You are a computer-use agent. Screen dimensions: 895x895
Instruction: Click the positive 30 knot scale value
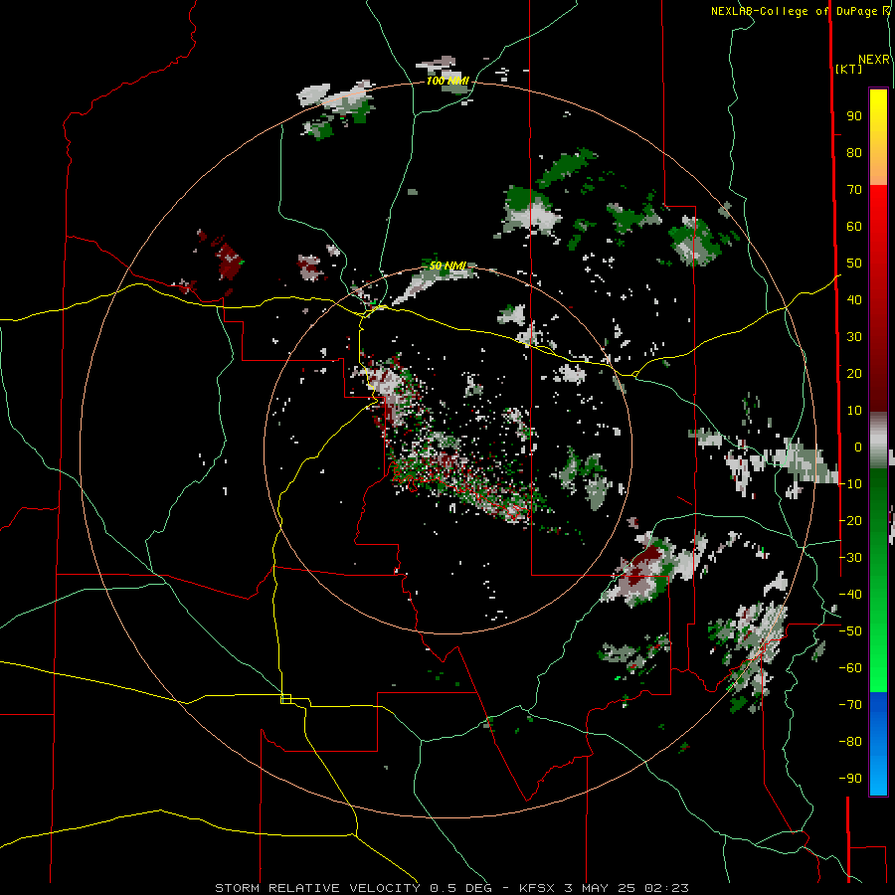[854, 337]
